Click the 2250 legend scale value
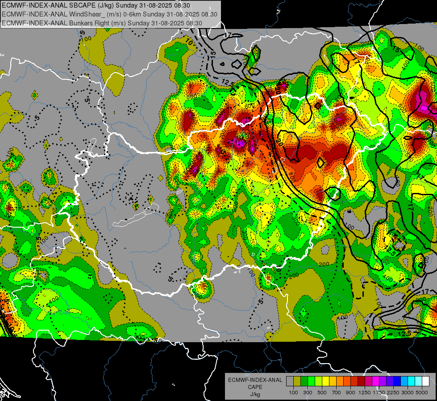Screen dimensions: 437x401 tap(394, 393)
